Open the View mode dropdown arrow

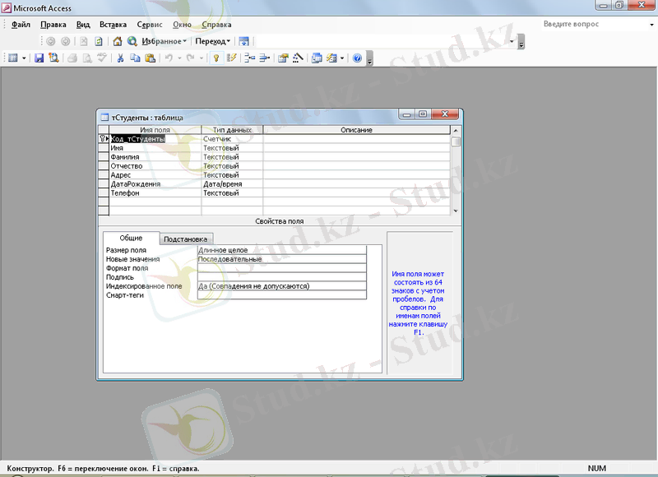24,58
